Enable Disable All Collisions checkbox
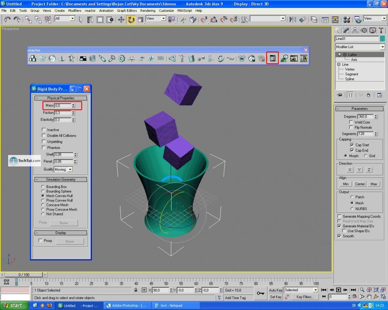 [x=44, y=135]
